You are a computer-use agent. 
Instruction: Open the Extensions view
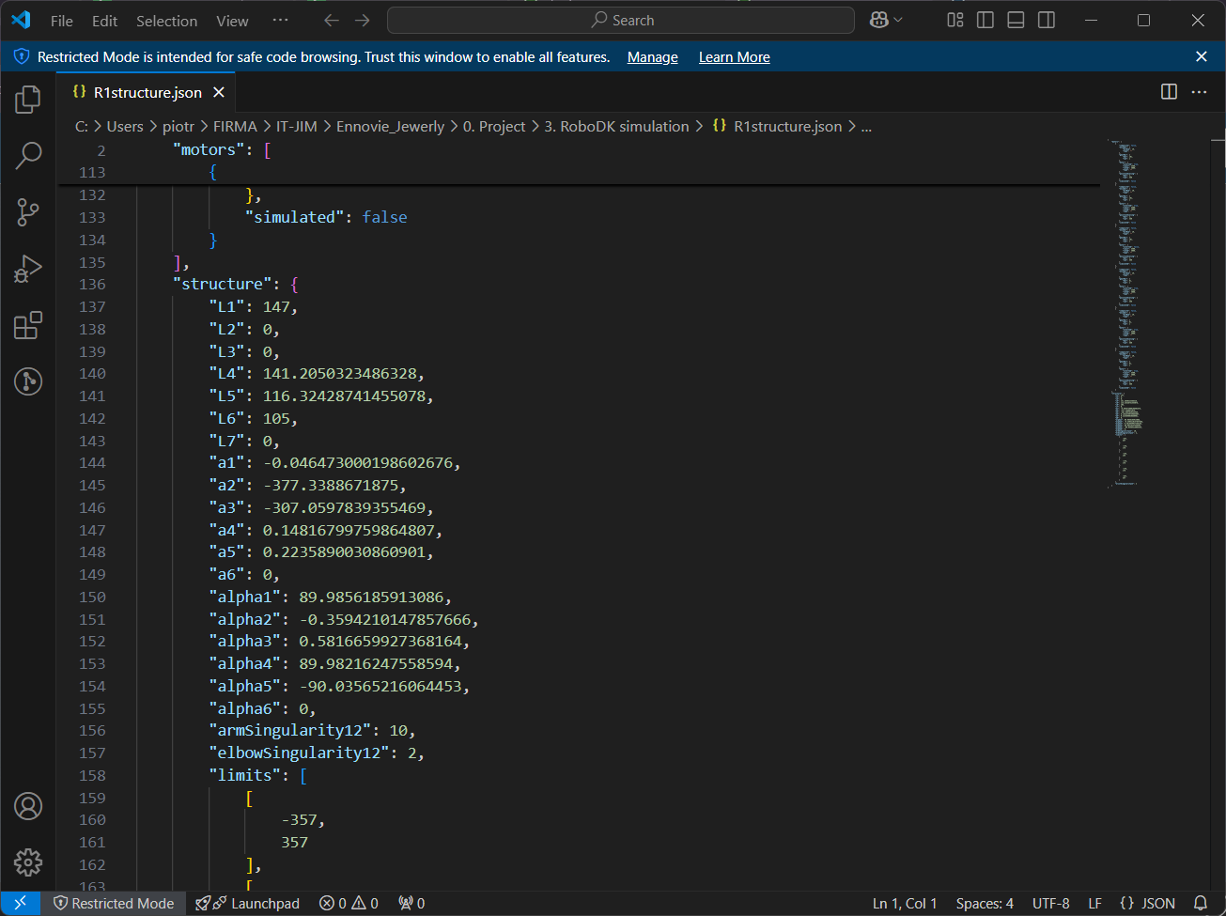[28, 325]
